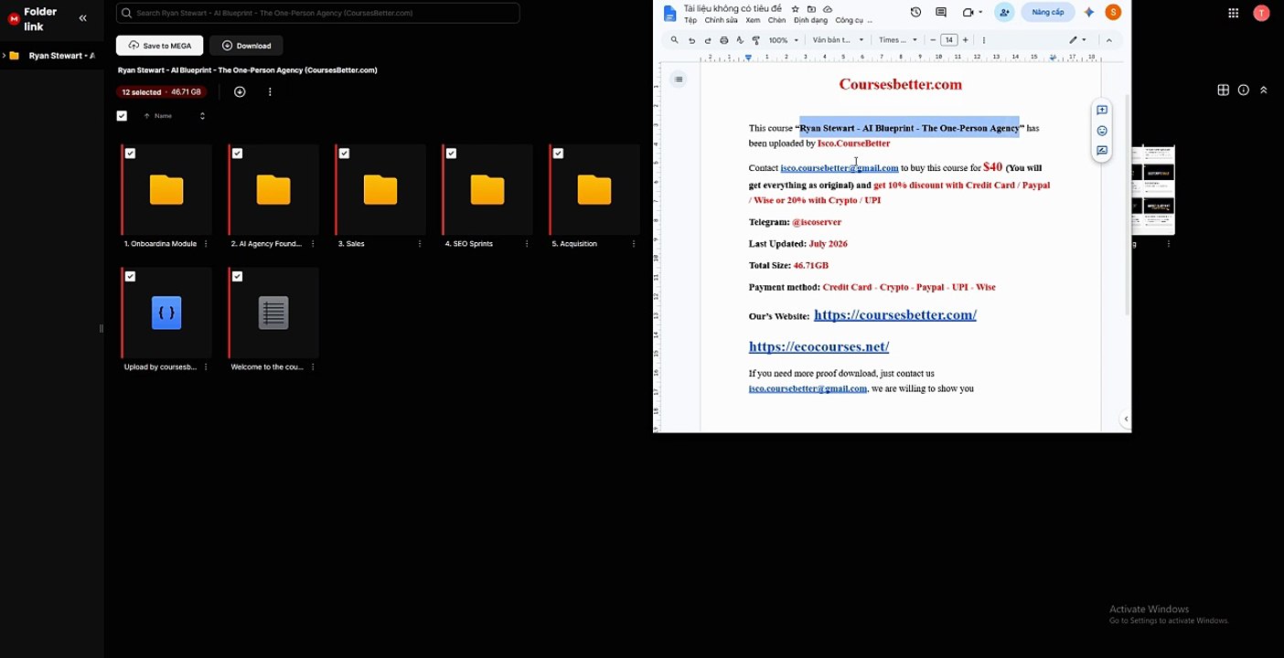
Task: Open the Chỉnh sửa menu in Docs
Action: coord(721,20)
